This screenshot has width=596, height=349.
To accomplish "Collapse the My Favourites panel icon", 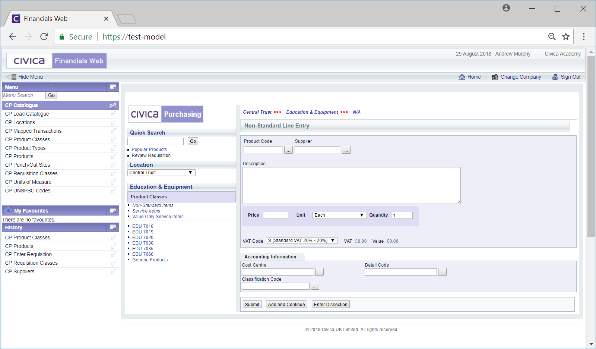I will click(113, 211).
